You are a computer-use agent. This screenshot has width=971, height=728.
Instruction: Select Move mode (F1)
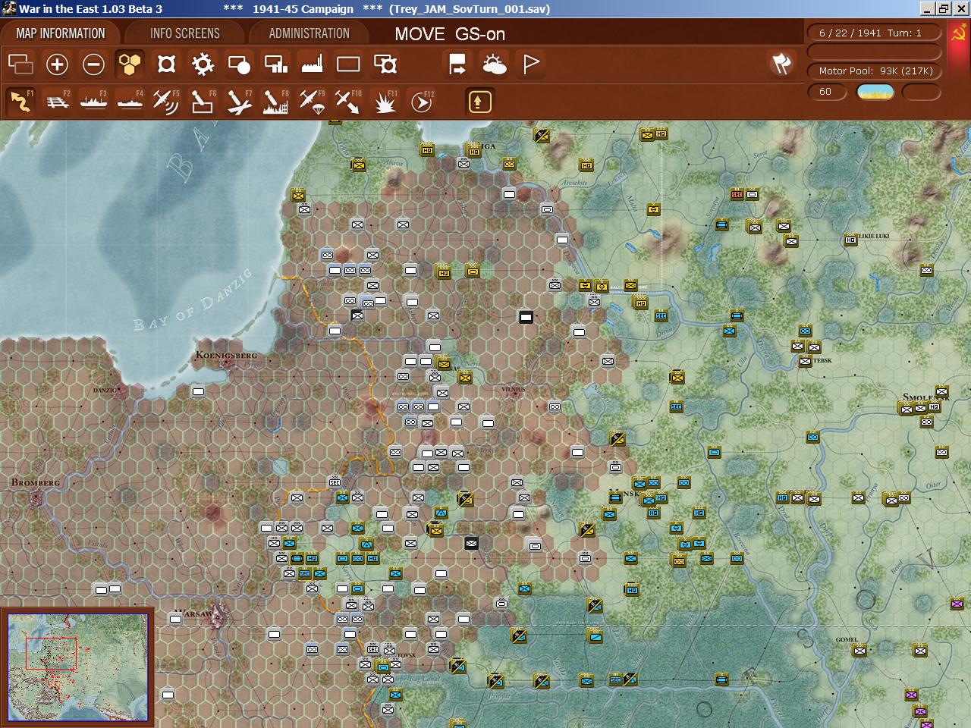pos(20,102)
